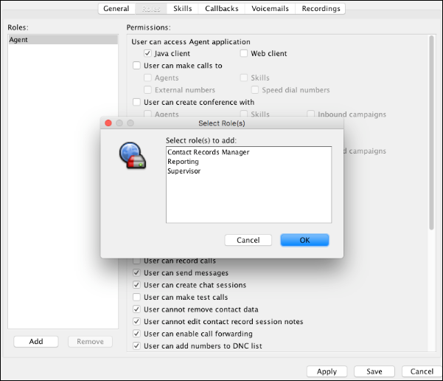Toggle Skills under create conference with
443x381 pixels.
[244, 114]
